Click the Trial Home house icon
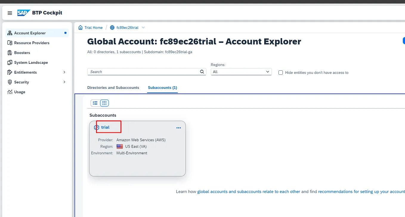Screen dimensions: 405x217 [x=81, y=28]
